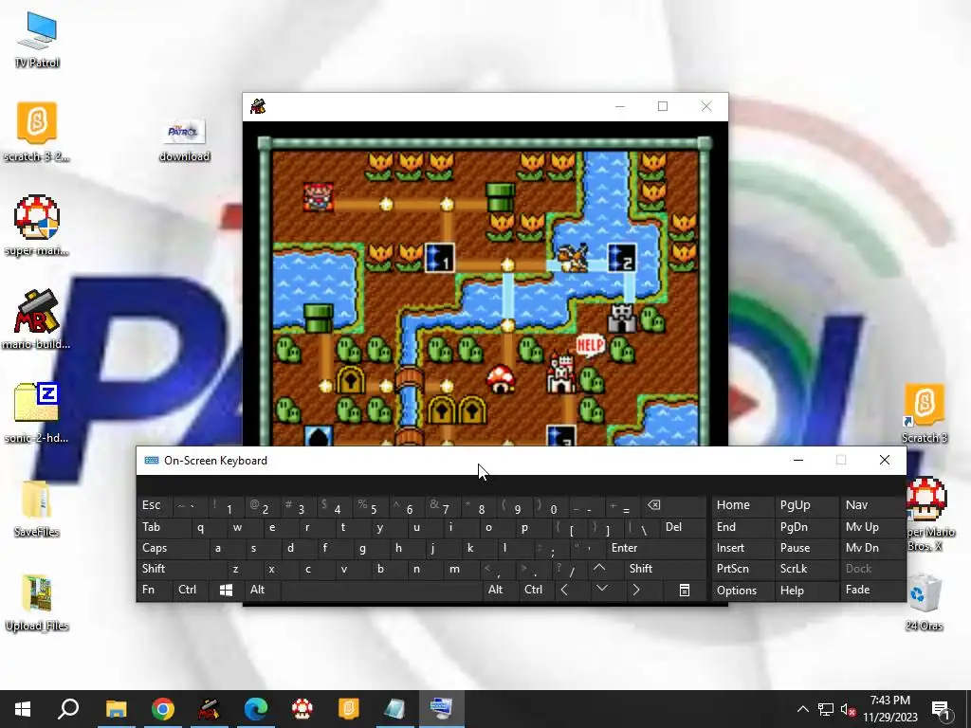Open the SaveFiles folder on desktop
This screenshot has height=728, width=971.
[x=37, y=508]
